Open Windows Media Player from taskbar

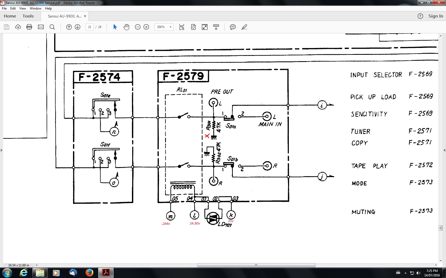click(x=56, y=273)
